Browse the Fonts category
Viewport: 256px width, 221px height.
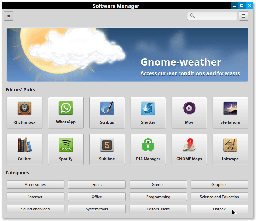click(97, 184)
